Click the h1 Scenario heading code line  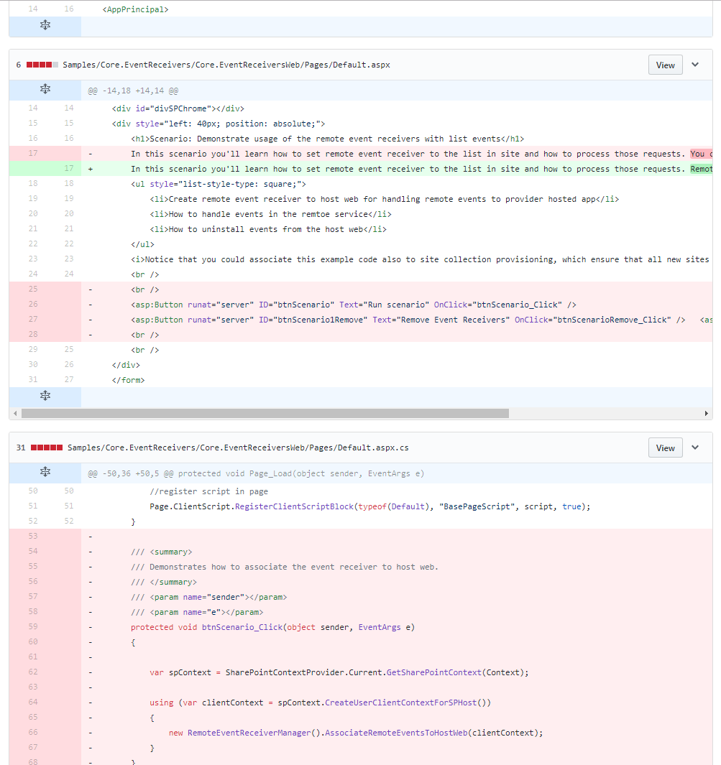click(x=327, y=139)
